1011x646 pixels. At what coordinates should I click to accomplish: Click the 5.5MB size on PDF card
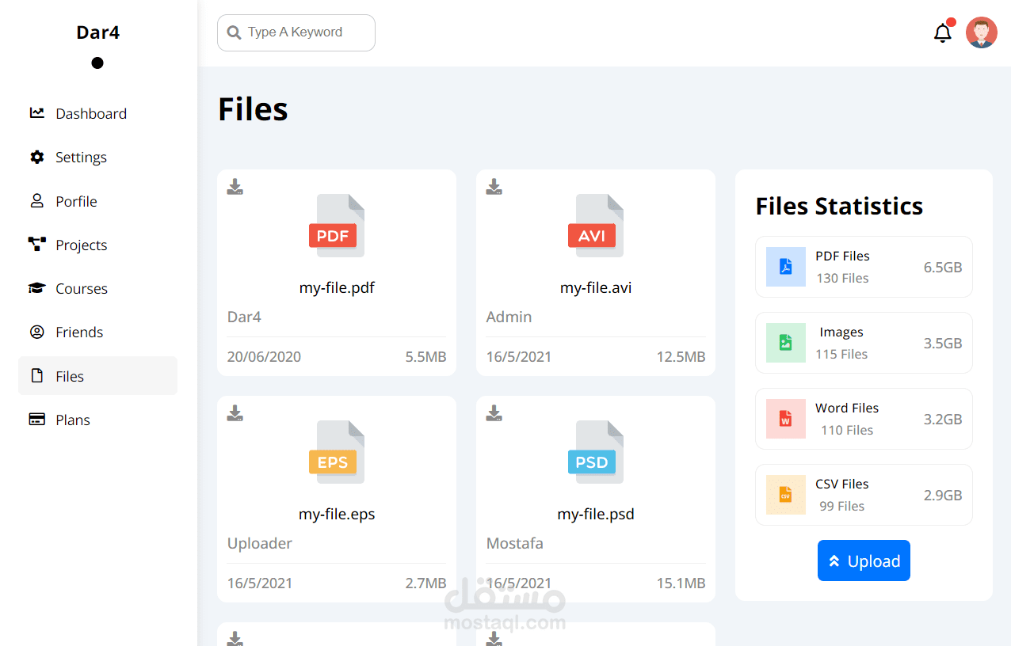[425, 357]
